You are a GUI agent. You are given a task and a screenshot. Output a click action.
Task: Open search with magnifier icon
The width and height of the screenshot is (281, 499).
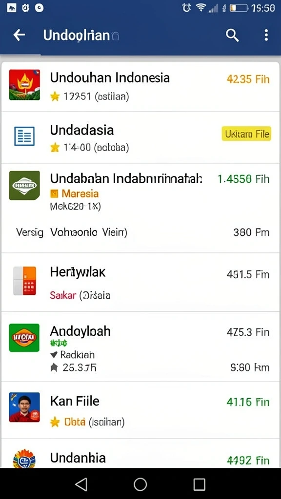[x=232, y=35]
